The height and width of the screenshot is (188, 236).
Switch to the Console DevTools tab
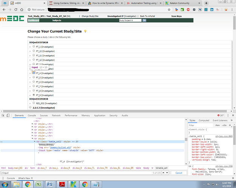click(x=32, y=115)
